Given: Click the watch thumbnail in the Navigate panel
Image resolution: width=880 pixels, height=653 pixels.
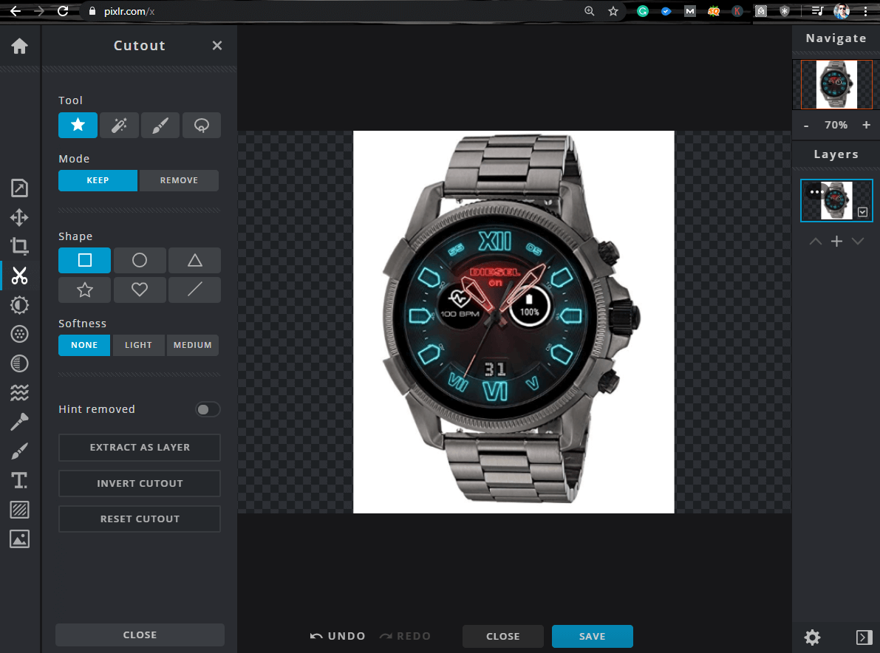Looking at the screenshot, I should 836,83.
